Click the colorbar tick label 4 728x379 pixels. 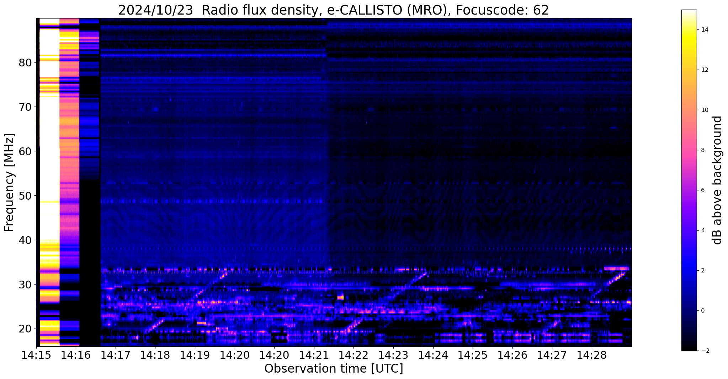[702, 231]
